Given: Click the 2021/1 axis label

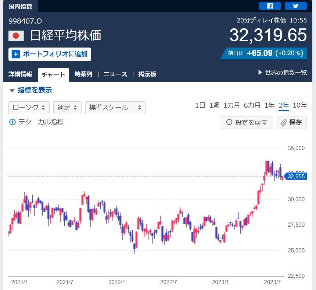Looking at the screenshot, I should coord(19,282).
